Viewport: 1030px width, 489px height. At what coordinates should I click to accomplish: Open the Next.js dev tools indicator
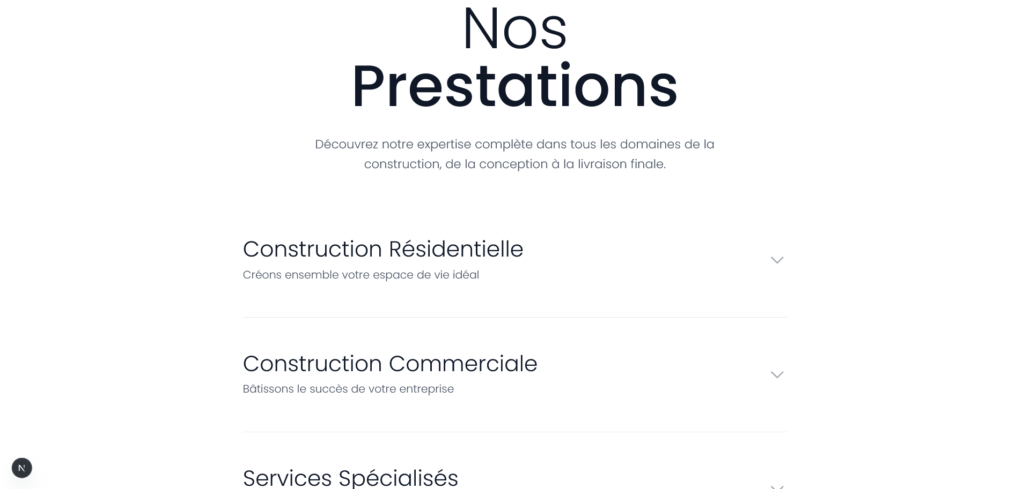click(22, 468)
